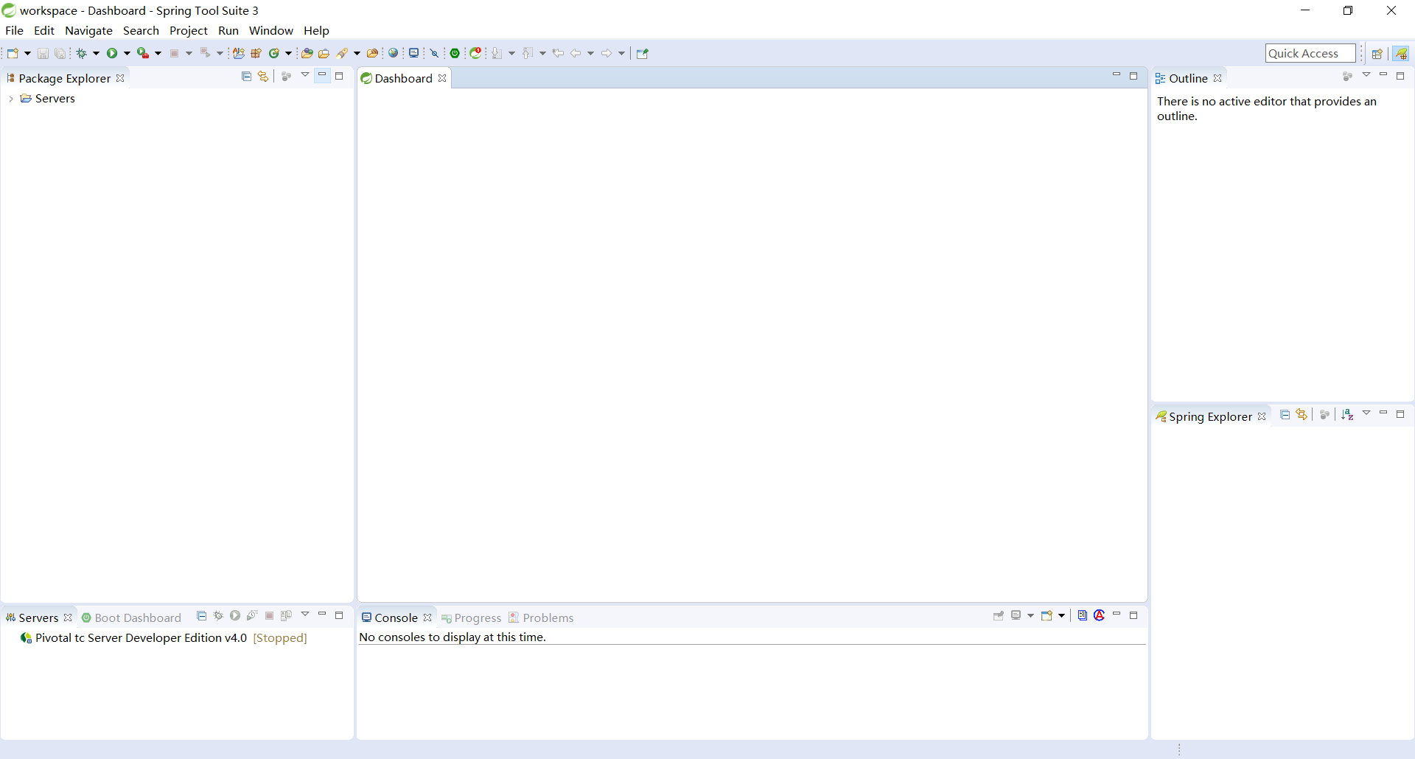Toggle sort in Spring Explorer toolbar
This screenshot has height=759, width=1415.
point(1347,415)
